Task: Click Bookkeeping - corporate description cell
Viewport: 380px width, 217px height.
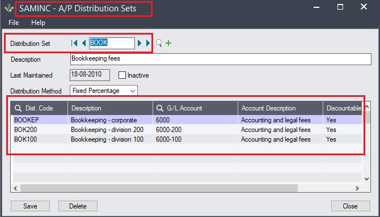Action: [x=110, y=120]
